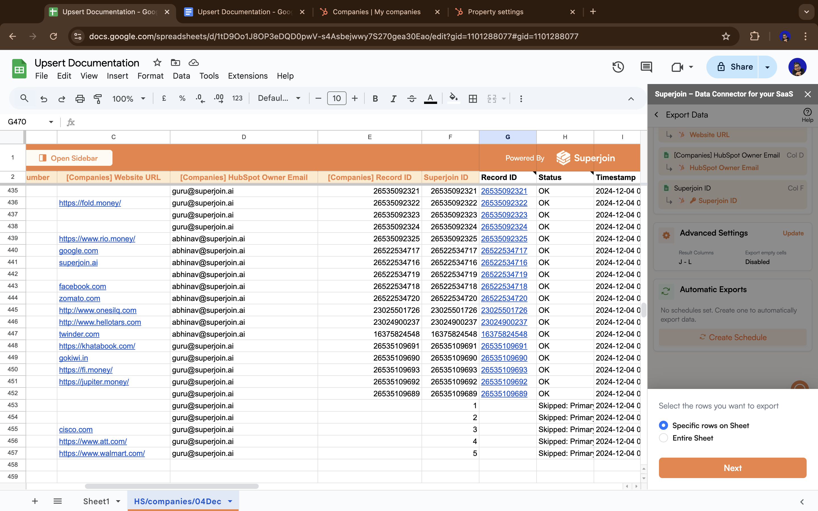Select the Entire Sheet radio option
This screenshot has width=818, height=511.
663,438
